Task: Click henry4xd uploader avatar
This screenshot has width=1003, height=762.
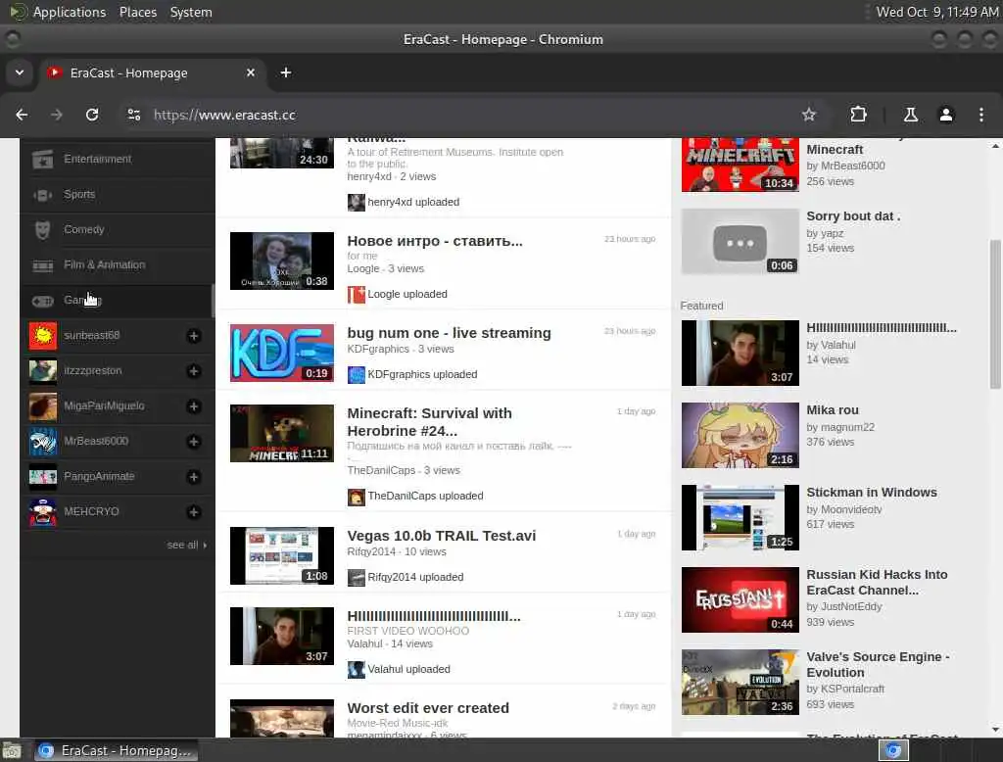Action: [356, 202]
